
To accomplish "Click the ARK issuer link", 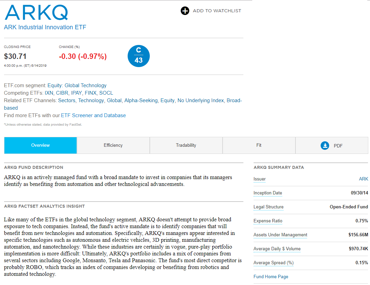I will pos(364,179).
